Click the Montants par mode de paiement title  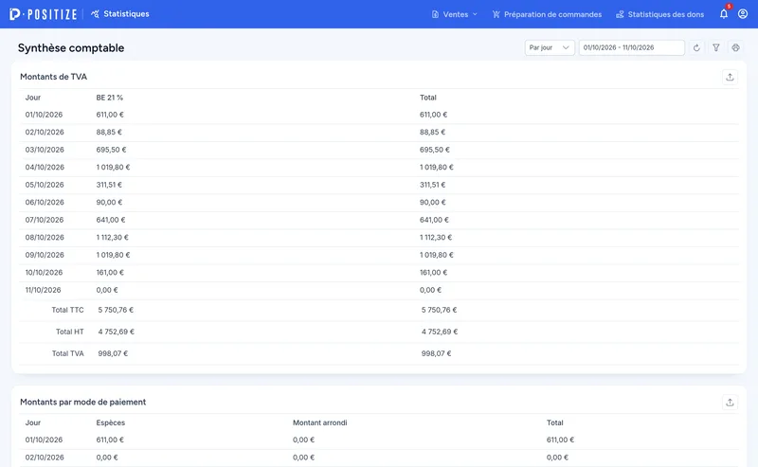(x=82, y=403)
